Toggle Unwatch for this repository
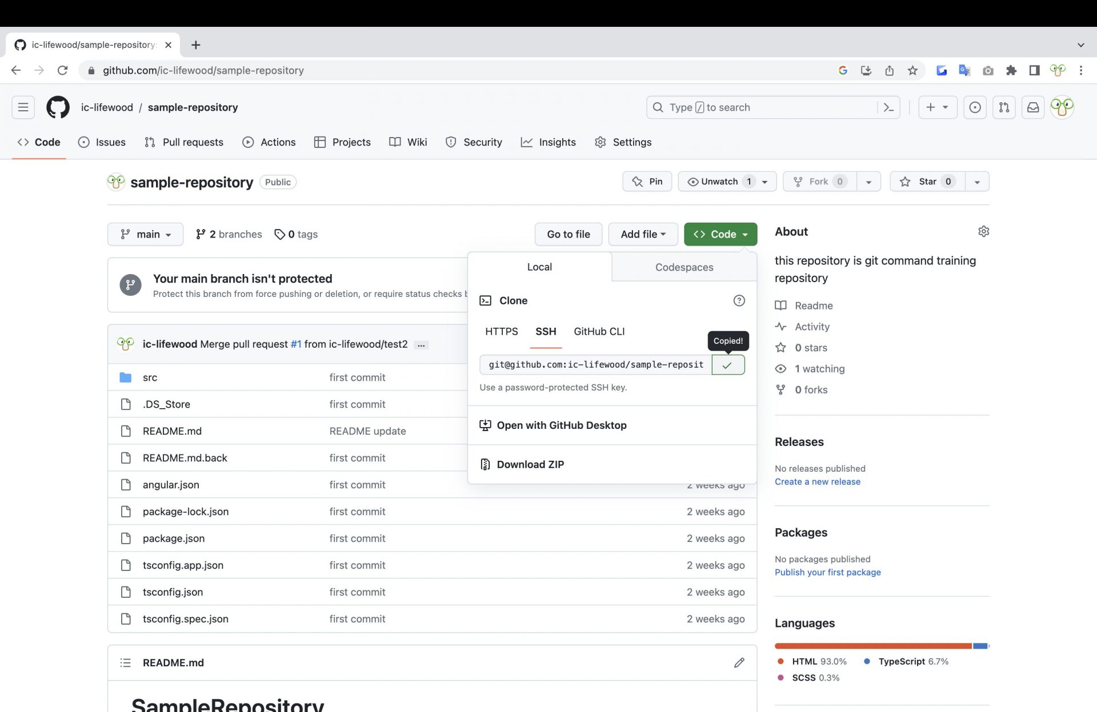Viewport: 1097px width, 712px height. pyautogui.click(x=719, y=182)
